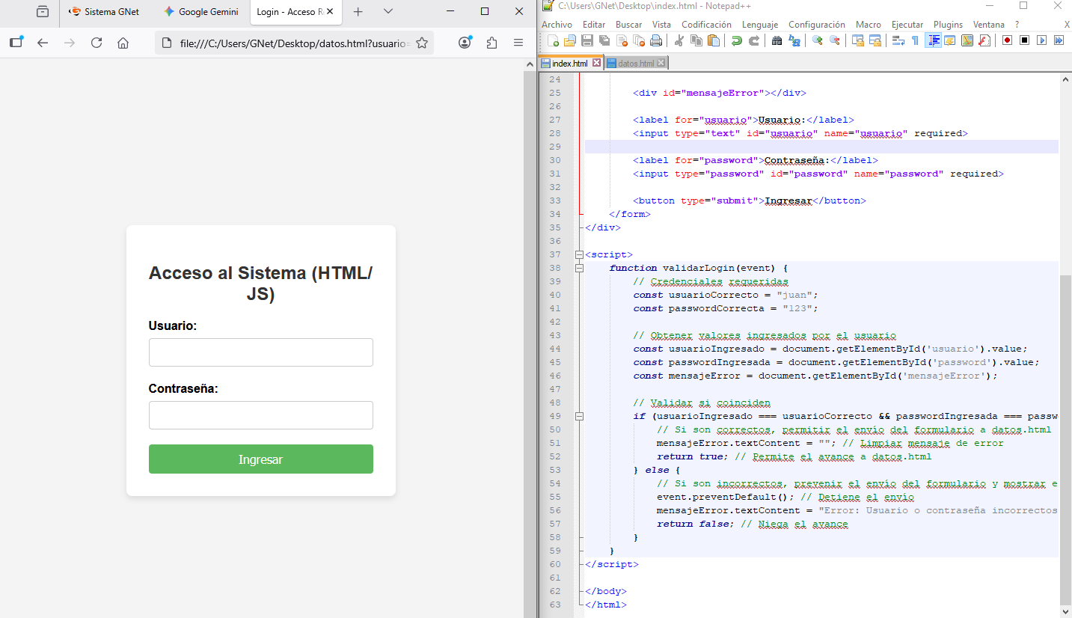Start macro recording with the red record icon
The width and height of the screenshot is (1072, 618).
pyautogui.click(x=1007, y=40)
